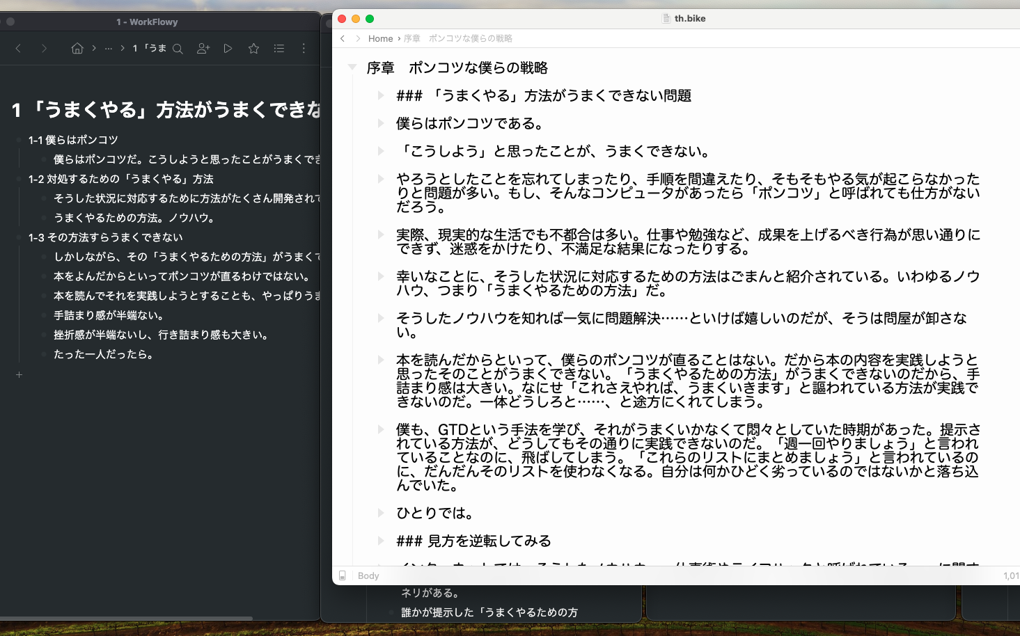Collapse the 序章 section using its triangle
Screen dimensions: 1020x636
(352, 65)
